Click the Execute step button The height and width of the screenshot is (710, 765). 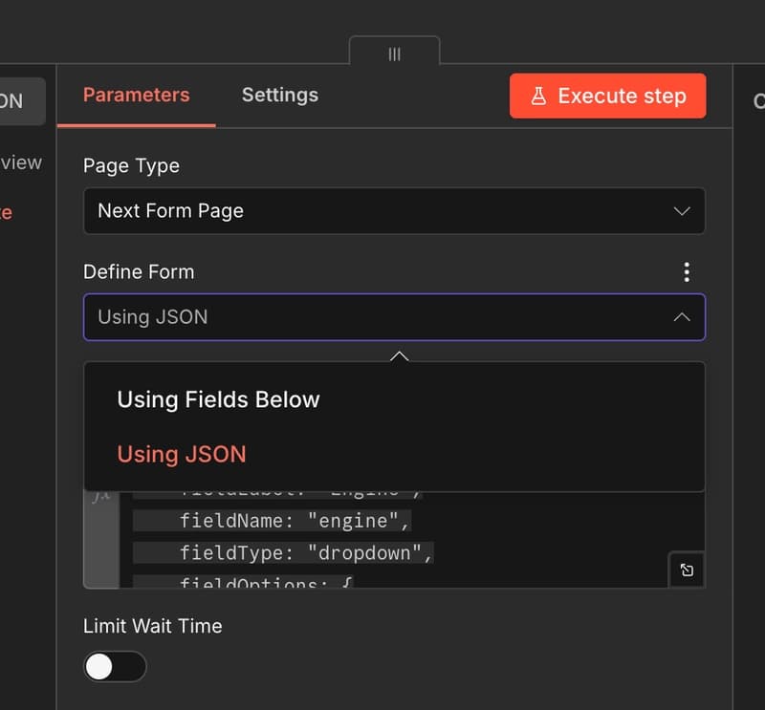tap(607, 97)
